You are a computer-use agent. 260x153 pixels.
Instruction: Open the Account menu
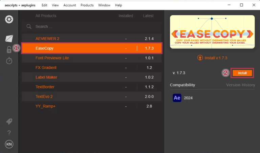(x=69, y=5)
